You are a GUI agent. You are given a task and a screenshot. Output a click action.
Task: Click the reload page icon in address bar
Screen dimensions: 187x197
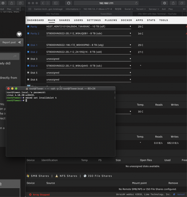(x=136, y=3)
